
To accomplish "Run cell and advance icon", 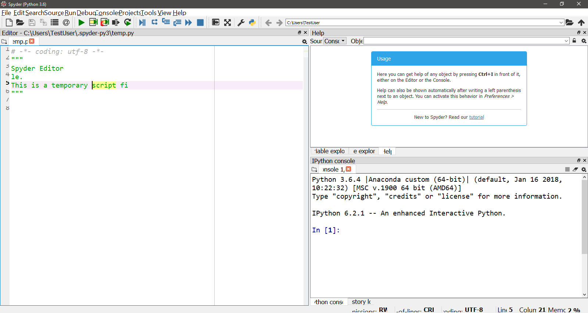I will pos(105,22).
